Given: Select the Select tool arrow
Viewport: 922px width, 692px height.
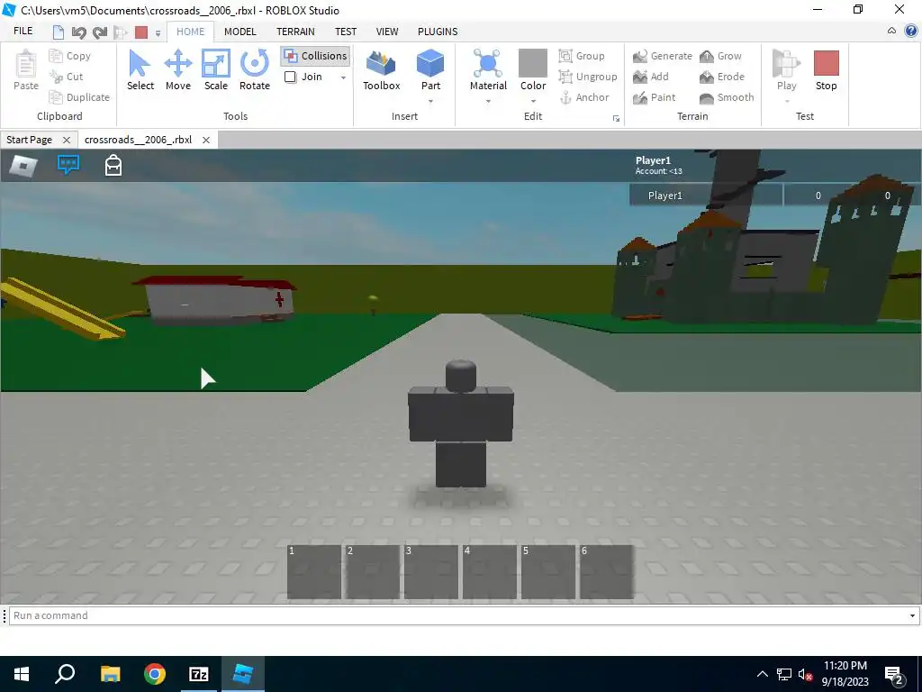Looking at the screenshot, I should click(140, 69).
